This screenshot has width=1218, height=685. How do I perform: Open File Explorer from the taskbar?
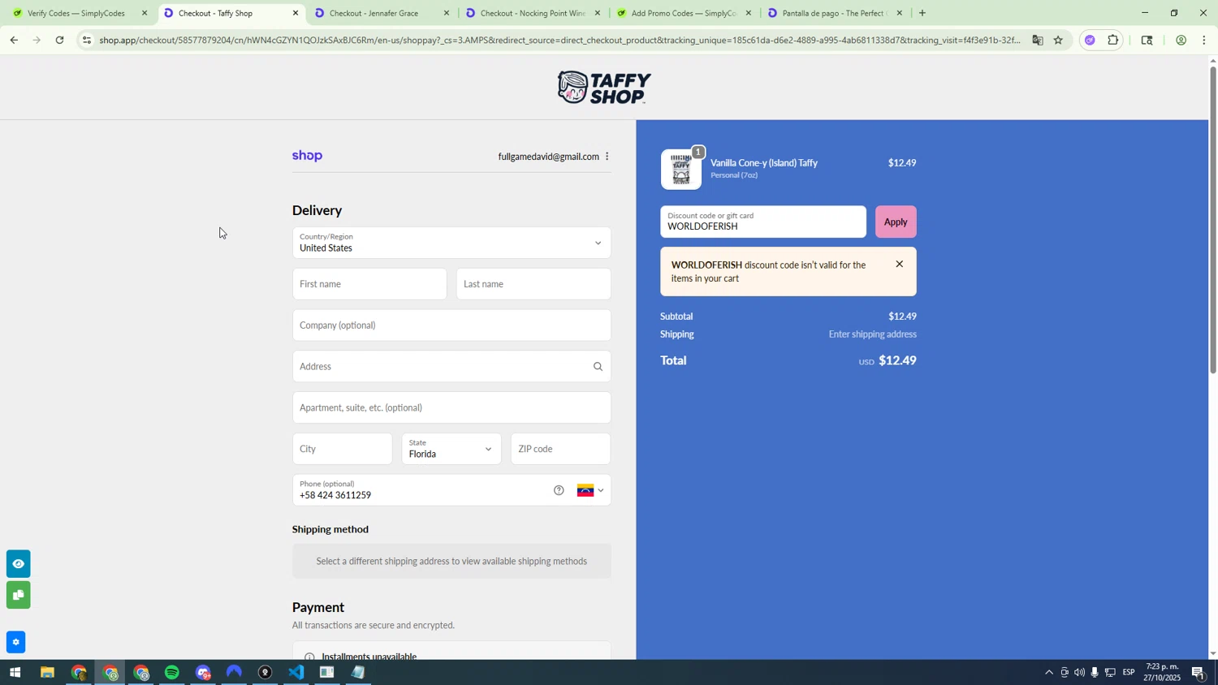point(47,673)
